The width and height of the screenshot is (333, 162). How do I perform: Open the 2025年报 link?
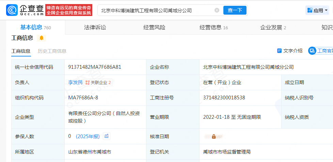point(88,136)
